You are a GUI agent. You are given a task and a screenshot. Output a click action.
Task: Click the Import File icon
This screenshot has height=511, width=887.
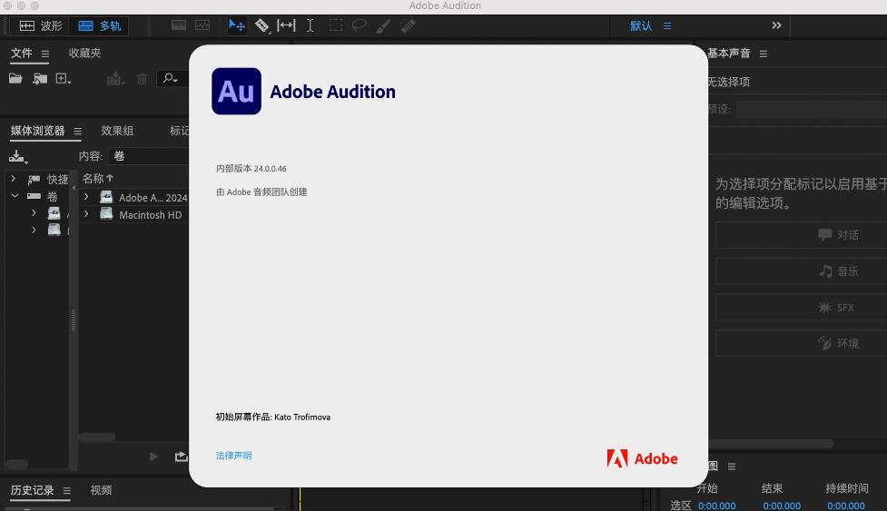tap(40, 79)
